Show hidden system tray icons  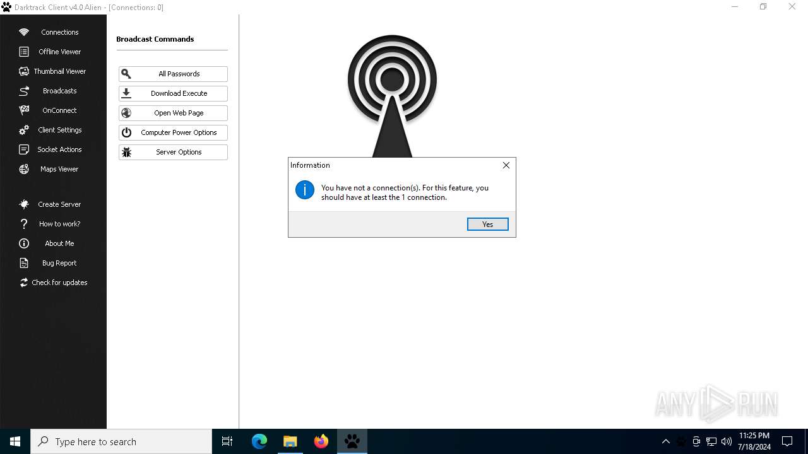(666, 441)
